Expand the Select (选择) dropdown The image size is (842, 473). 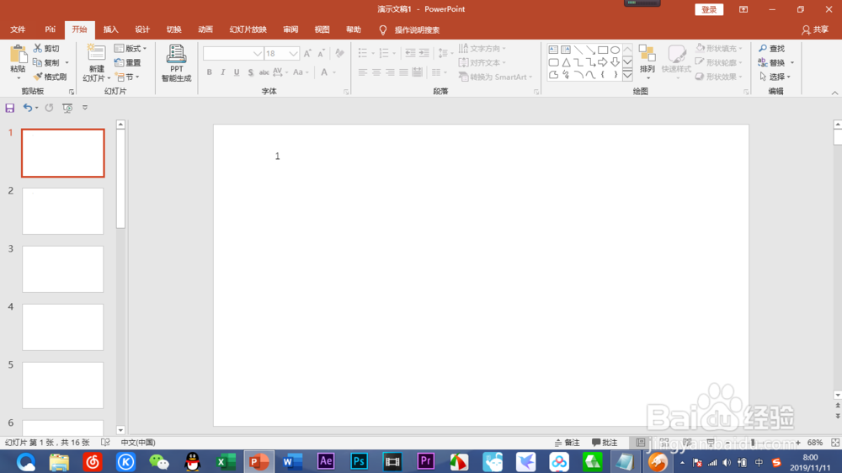(775, 77)
